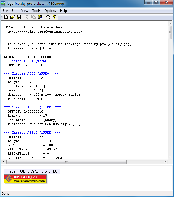Click the INSTALUJ.cz image preview thumbnail
The width and height of the screenshot is (174, 197).
[x=25, y=179]
